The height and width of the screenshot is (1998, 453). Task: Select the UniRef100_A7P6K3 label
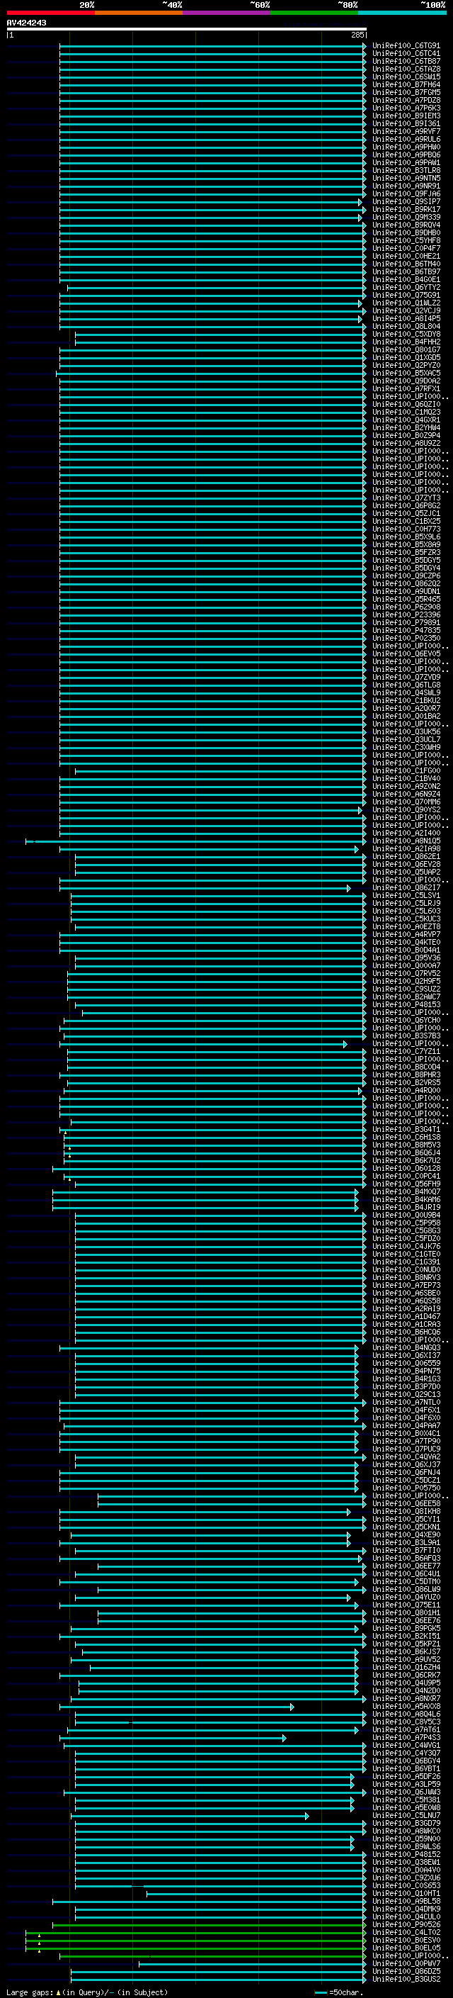pos(406,108)
